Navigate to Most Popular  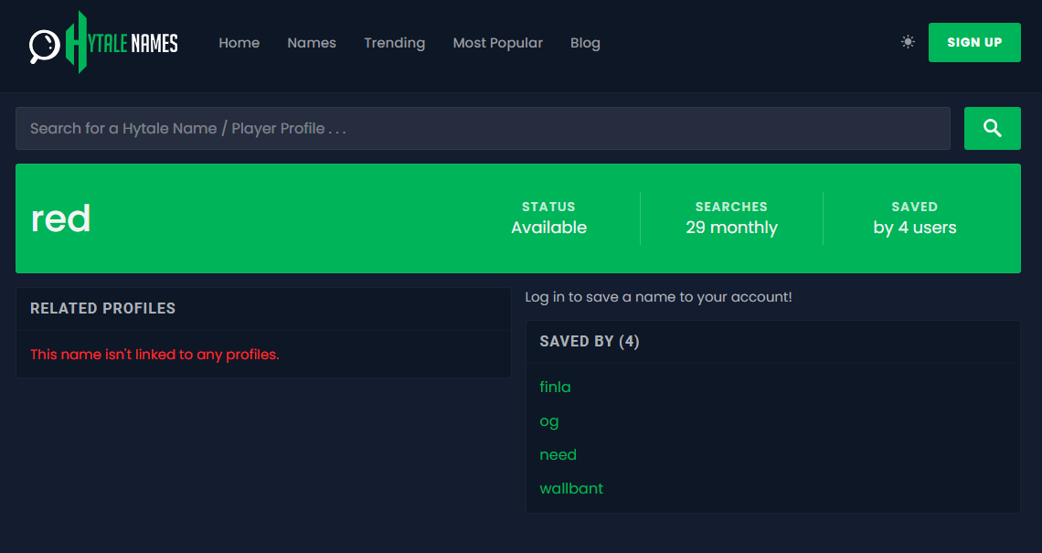click(498, 43)
